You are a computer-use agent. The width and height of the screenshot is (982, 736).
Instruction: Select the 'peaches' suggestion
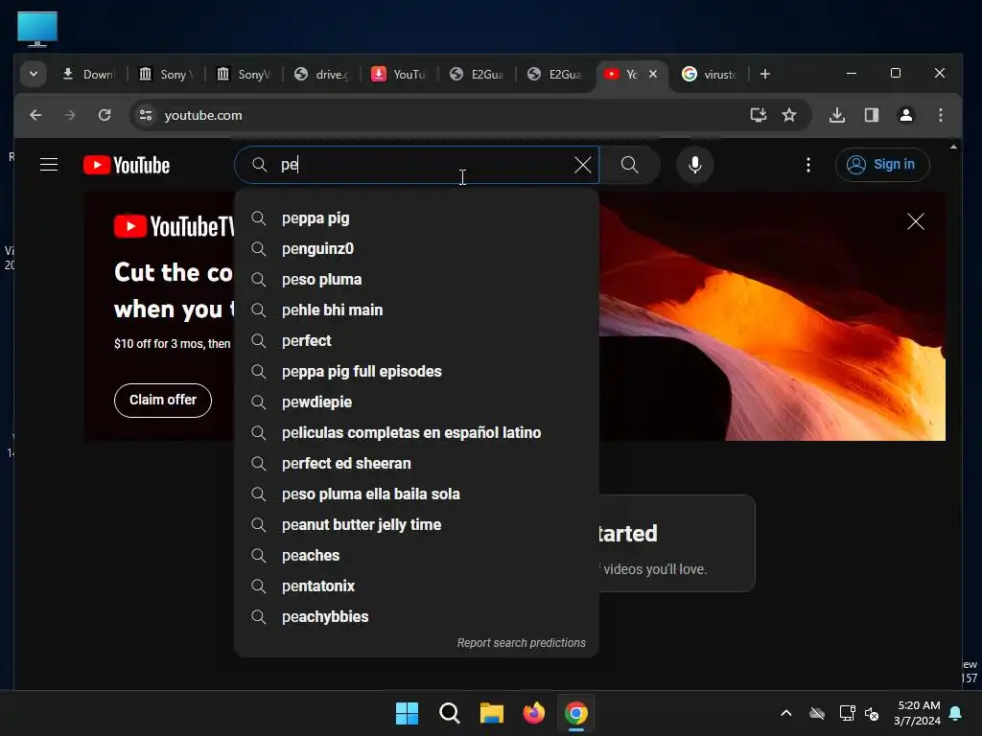(416, 555)
